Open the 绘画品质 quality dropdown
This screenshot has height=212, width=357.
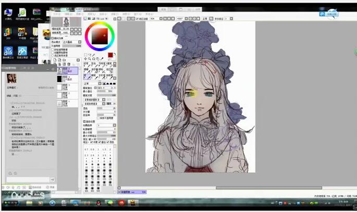(114, 125)
